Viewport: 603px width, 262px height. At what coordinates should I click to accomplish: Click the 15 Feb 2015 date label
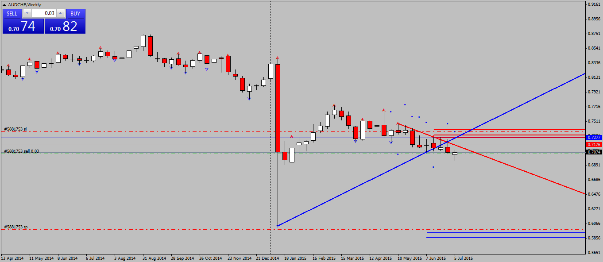point(324,258)
